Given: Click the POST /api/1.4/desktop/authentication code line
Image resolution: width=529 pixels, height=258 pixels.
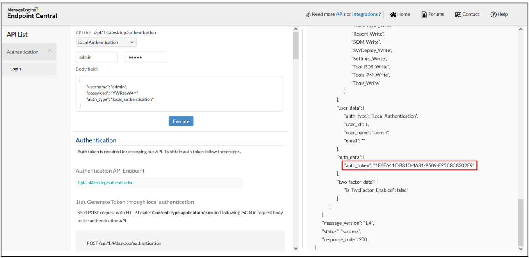Looking at the screenshot, I should coord(124,243).
